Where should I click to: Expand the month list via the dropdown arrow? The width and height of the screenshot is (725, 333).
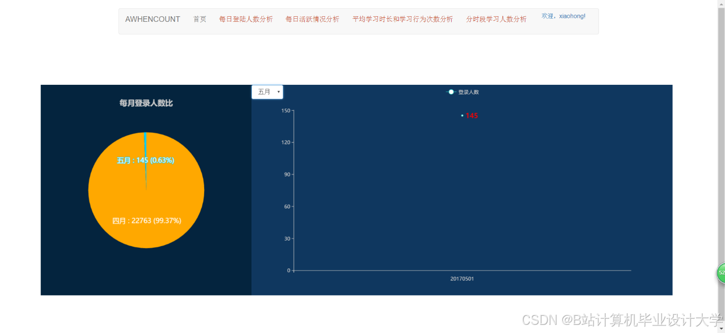pyautogui.click(x=278, y=92)
